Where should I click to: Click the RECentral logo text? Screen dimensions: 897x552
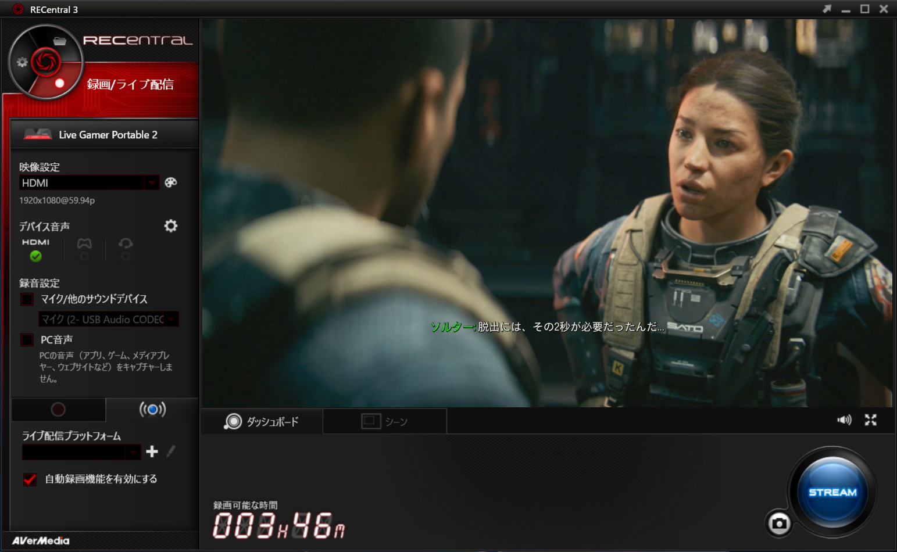coord(138,41)
